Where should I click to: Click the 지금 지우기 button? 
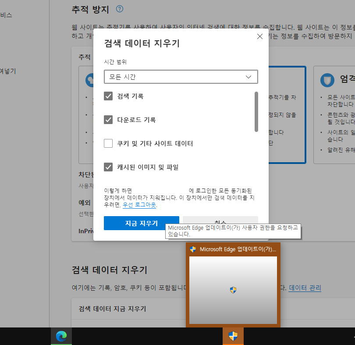click(x=142, y=223)
